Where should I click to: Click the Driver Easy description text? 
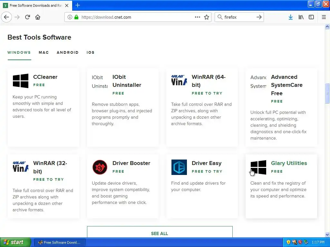click(198, 186)
